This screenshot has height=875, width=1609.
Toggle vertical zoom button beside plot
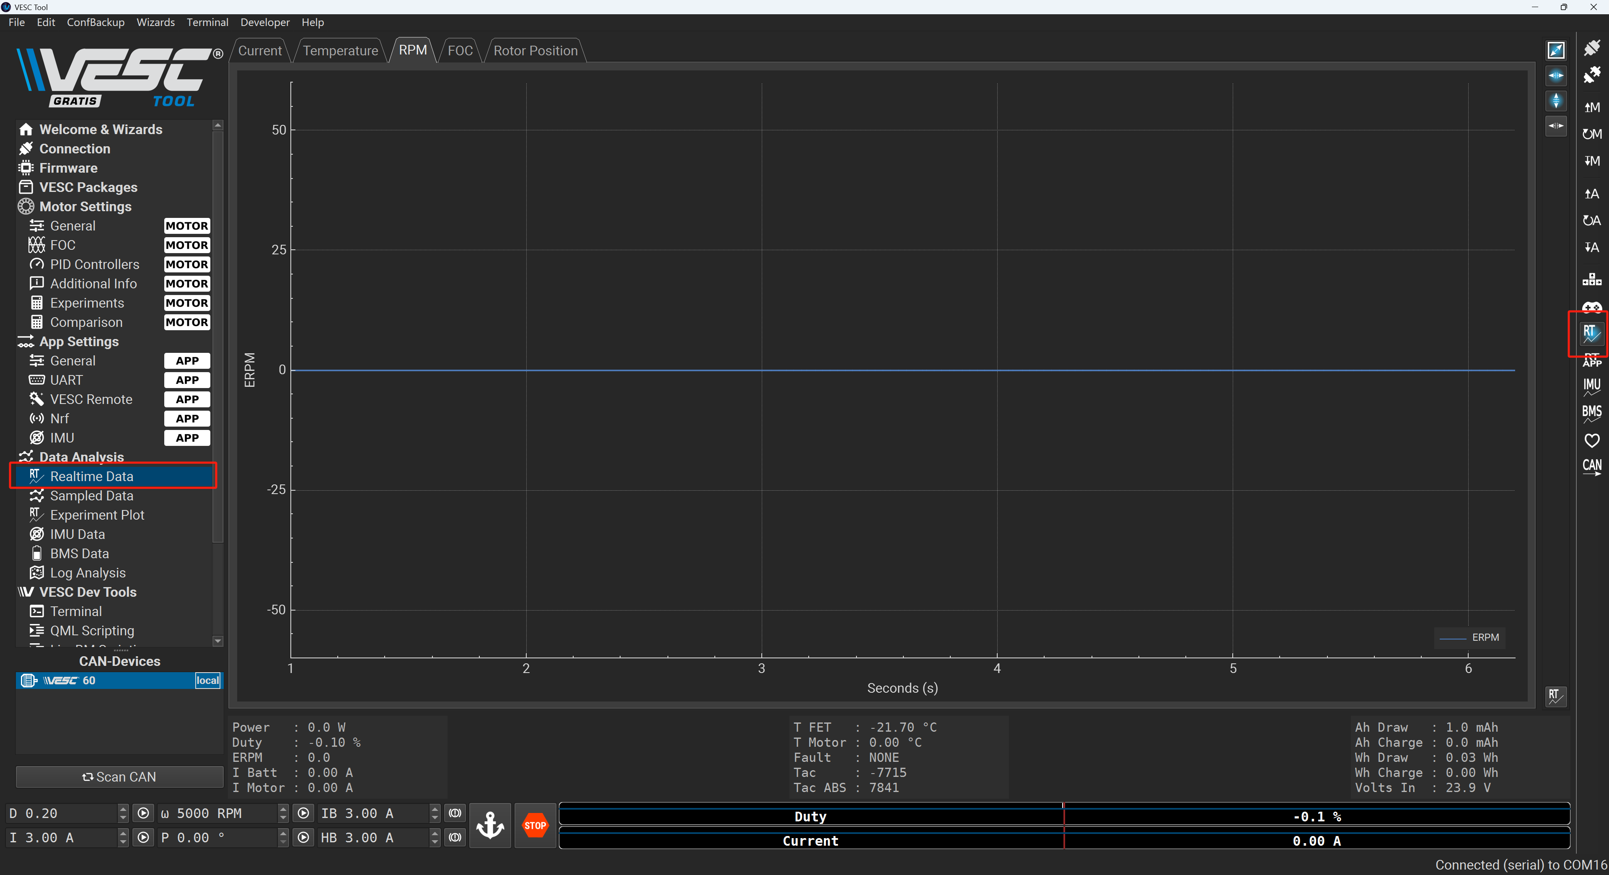click(1556, 101)
